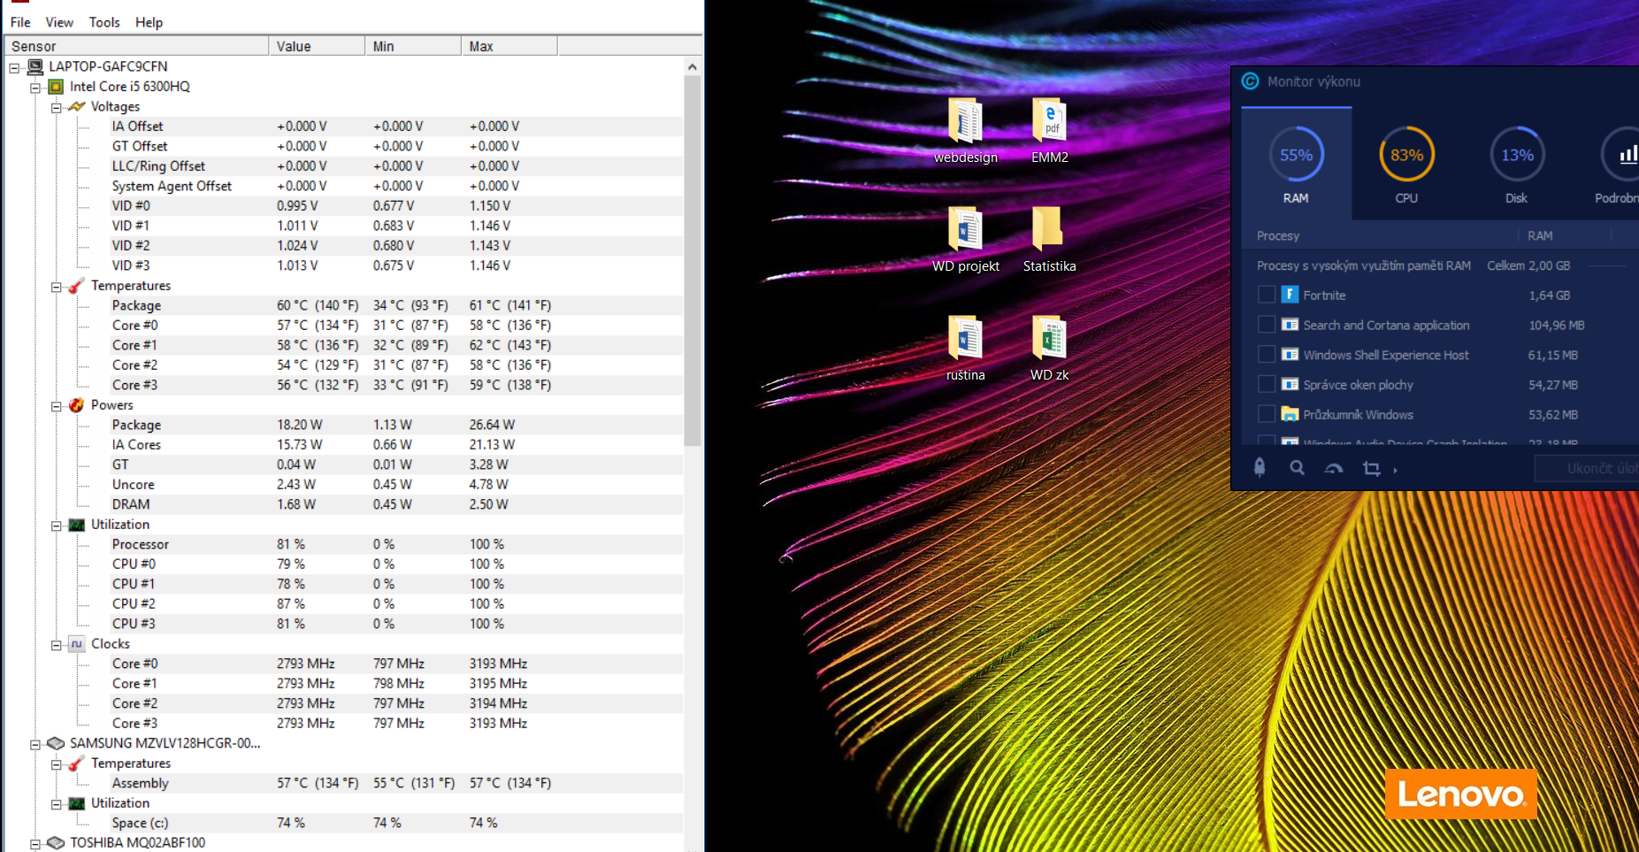Select the Průzkumník Windows process checkbox
Image resolution: width=1639 pixels, height=852 pixels.
[x=1267, y=414]
